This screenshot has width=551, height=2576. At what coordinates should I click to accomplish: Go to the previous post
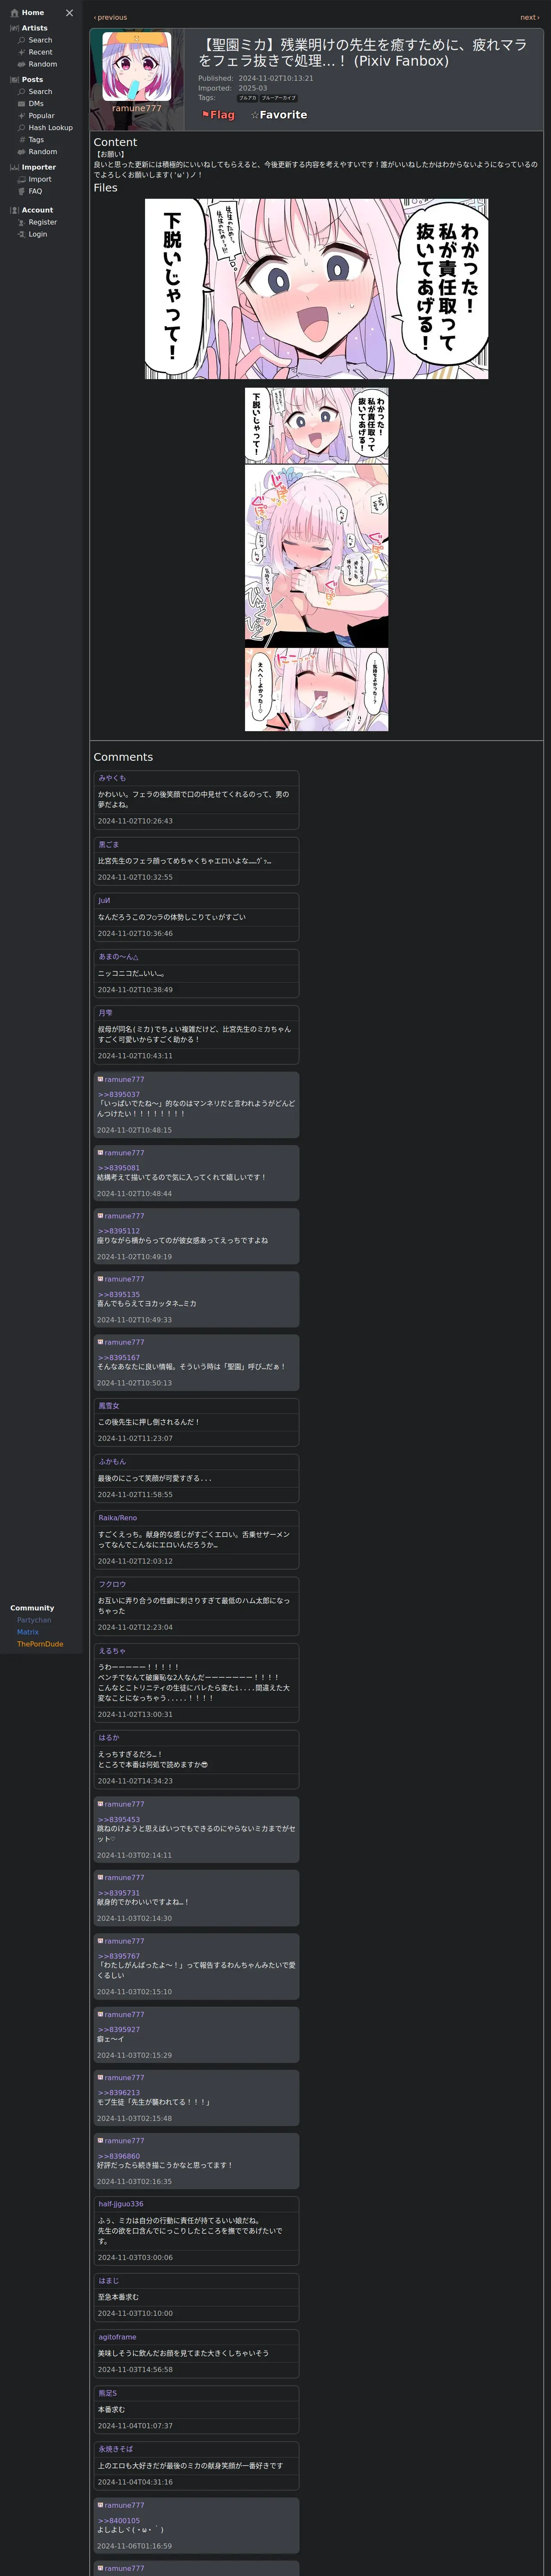[110, 17]
